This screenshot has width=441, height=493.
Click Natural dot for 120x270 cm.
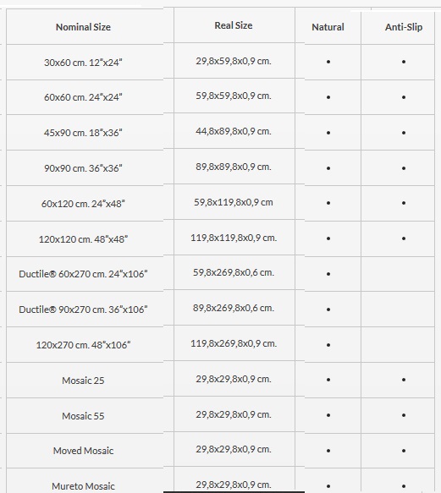pyautogui.click(x=328, y=345)
